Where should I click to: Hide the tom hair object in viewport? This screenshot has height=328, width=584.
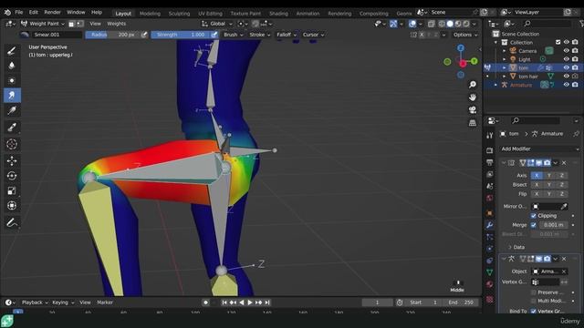point(566,76)
